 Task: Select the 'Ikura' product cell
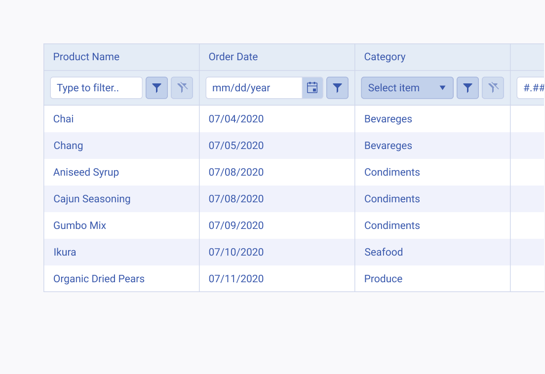(x=121, y=252)
